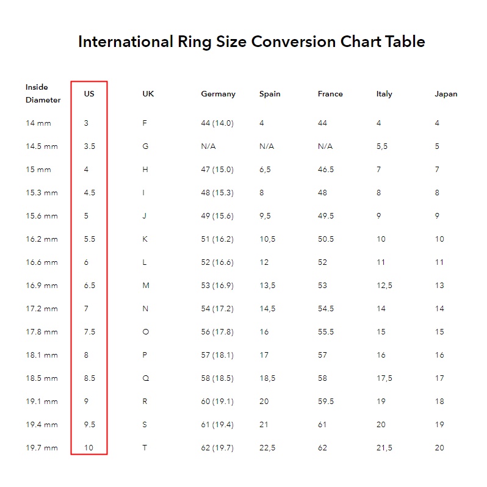Viewport: 487px width, 487px height.
Task: Click Germany value 62 (19.7)
Action: [217, 448]
